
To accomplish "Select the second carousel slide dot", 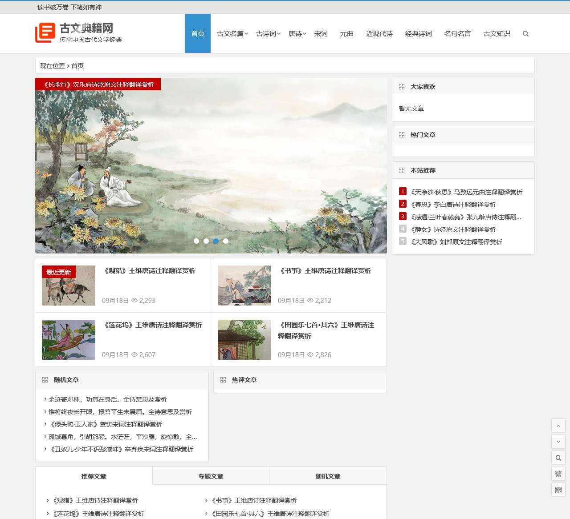I will pos(206,241).
